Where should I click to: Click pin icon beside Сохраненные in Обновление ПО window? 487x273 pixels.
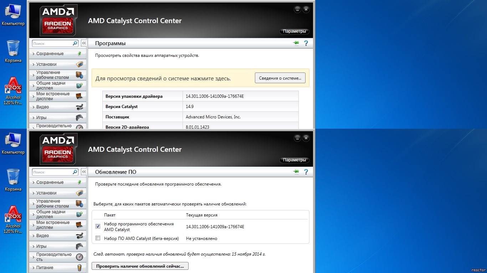[80, 182]
